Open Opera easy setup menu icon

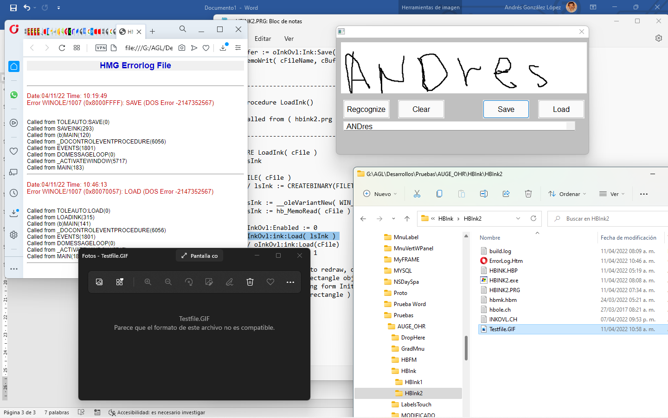click(x=238, y=48)
